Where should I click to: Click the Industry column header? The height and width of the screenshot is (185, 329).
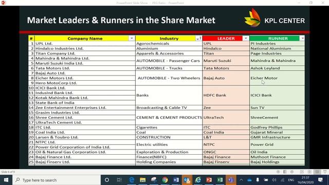pyautogui.click(x=169, y=39)
